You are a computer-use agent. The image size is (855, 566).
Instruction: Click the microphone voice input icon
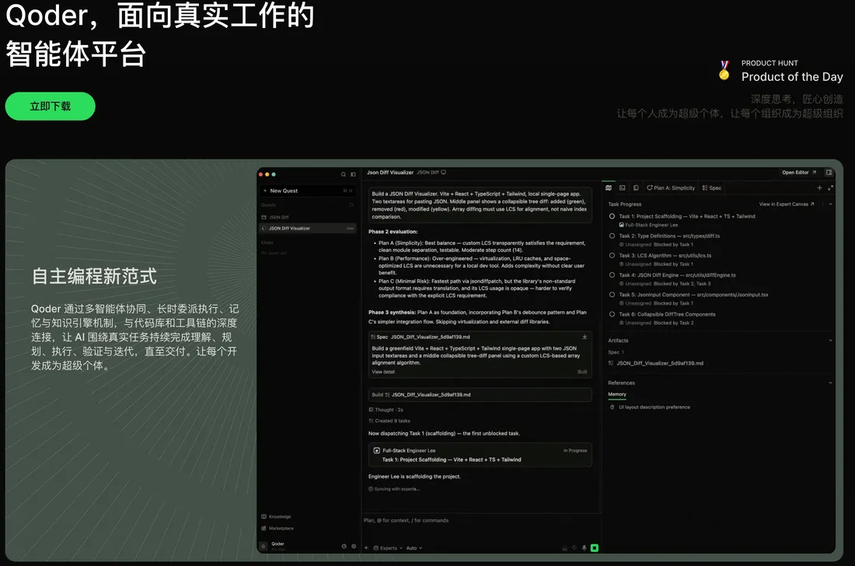coord(584,548)
